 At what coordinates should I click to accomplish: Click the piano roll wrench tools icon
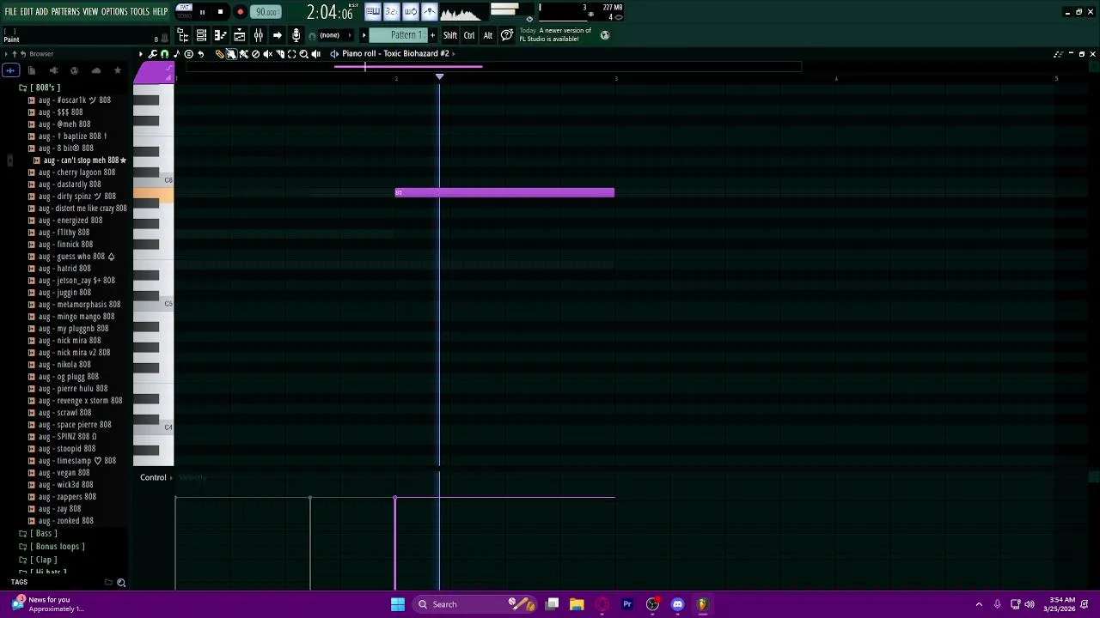153,54
